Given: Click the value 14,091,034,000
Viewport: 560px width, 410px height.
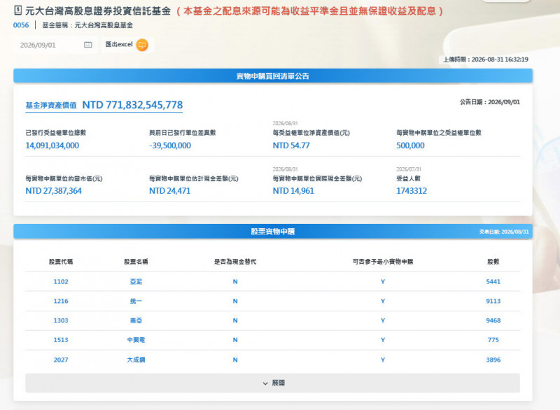Looking at the screenshot, I should pos(52,146).
